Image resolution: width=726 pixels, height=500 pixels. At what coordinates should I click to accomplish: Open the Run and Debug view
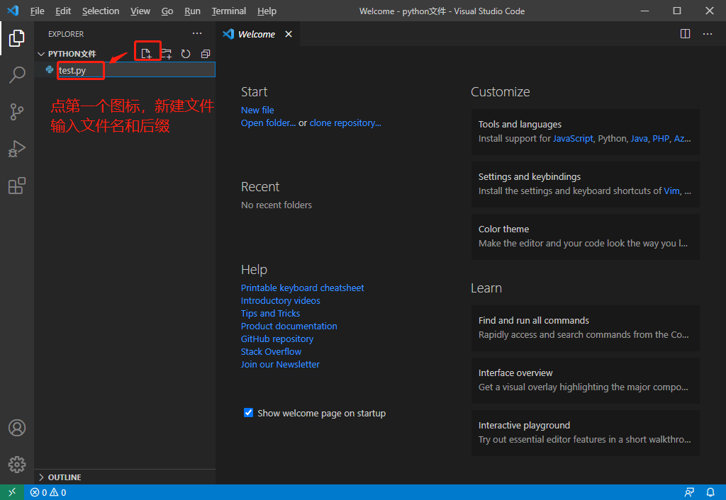[x=17, y=149]
